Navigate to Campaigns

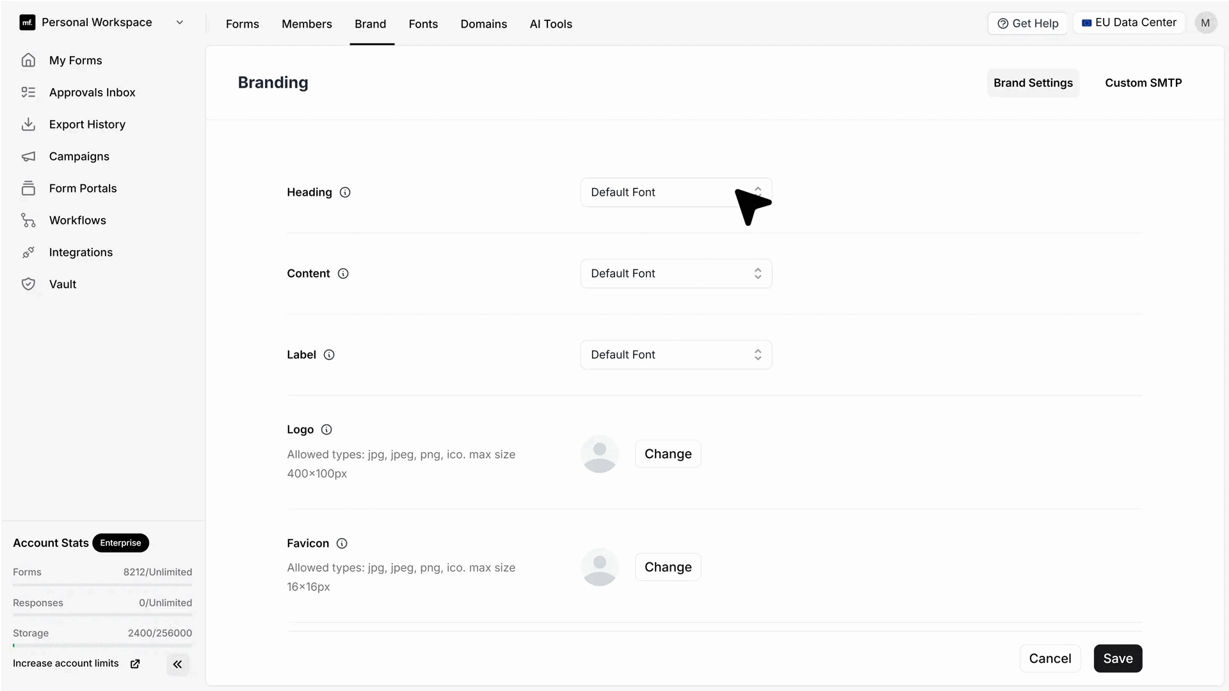(x=79, y=156)
